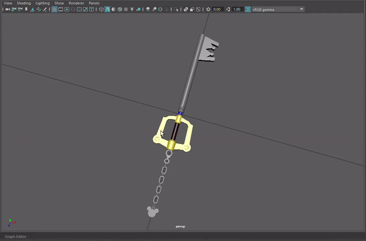366x241 pixels.
Task: Toggle Multisample Anti-aliasing icon
Action: 160,9
